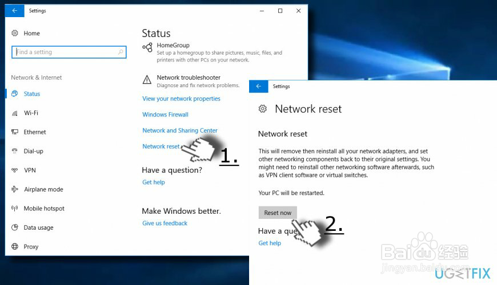Click the gear icon beside the Network reset title
Image resolution: width=497 pixels, height=285 pixels.
[x=262, y=109]
